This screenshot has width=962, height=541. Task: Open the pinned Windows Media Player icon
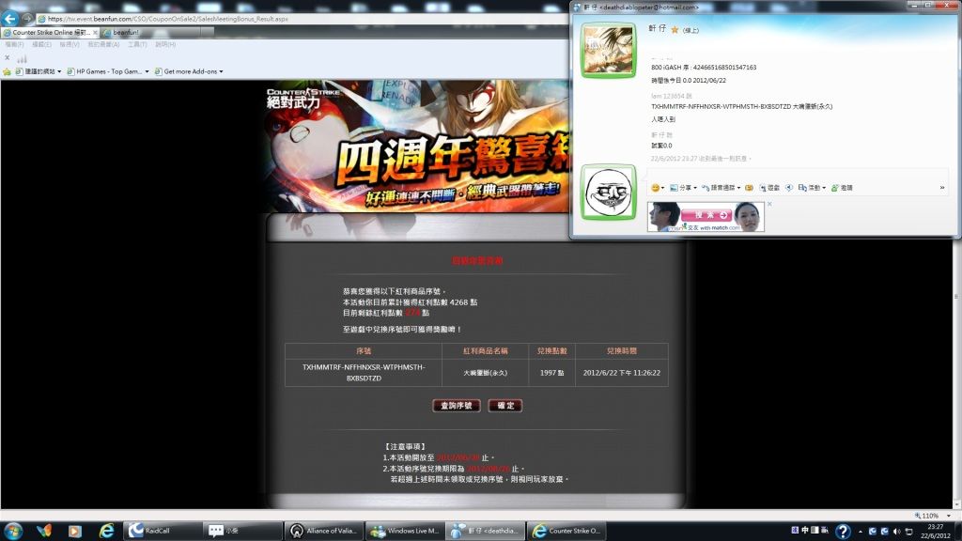pyautogui.click(x=75, y=531)
